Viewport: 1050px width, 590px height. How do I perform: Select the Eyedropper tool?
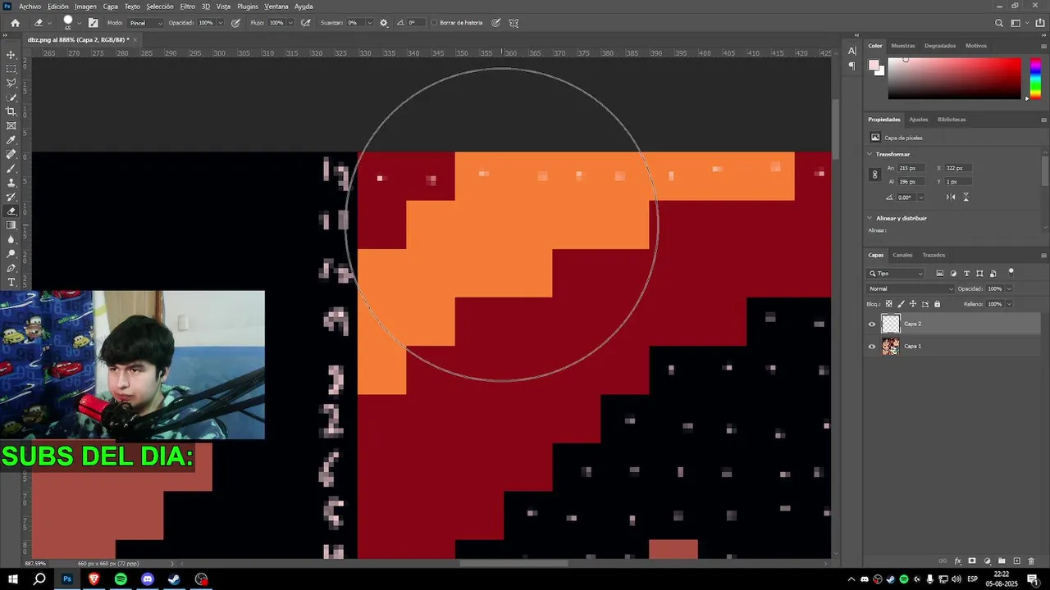tap(11, 140)
